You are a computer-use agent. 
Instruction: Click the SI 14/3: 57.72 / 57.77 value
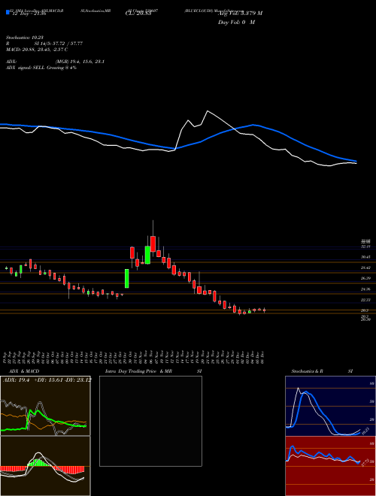58,44
